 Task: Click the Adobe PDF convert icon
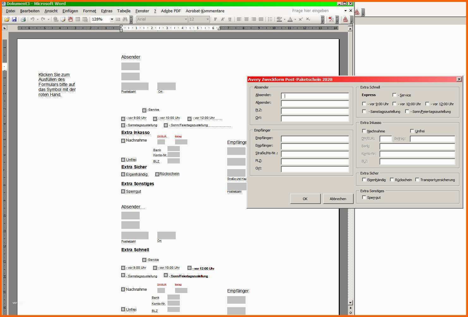click(x=331, y=19)
